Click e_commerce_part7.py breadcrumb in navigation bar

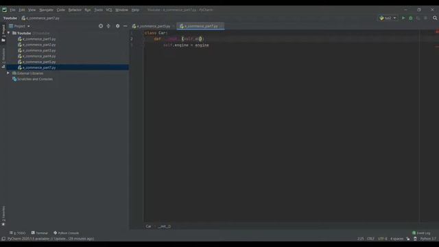tap(40, 19)
